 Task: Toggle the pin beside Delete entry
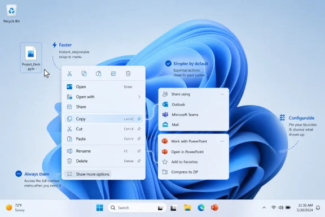click(139, 161)
